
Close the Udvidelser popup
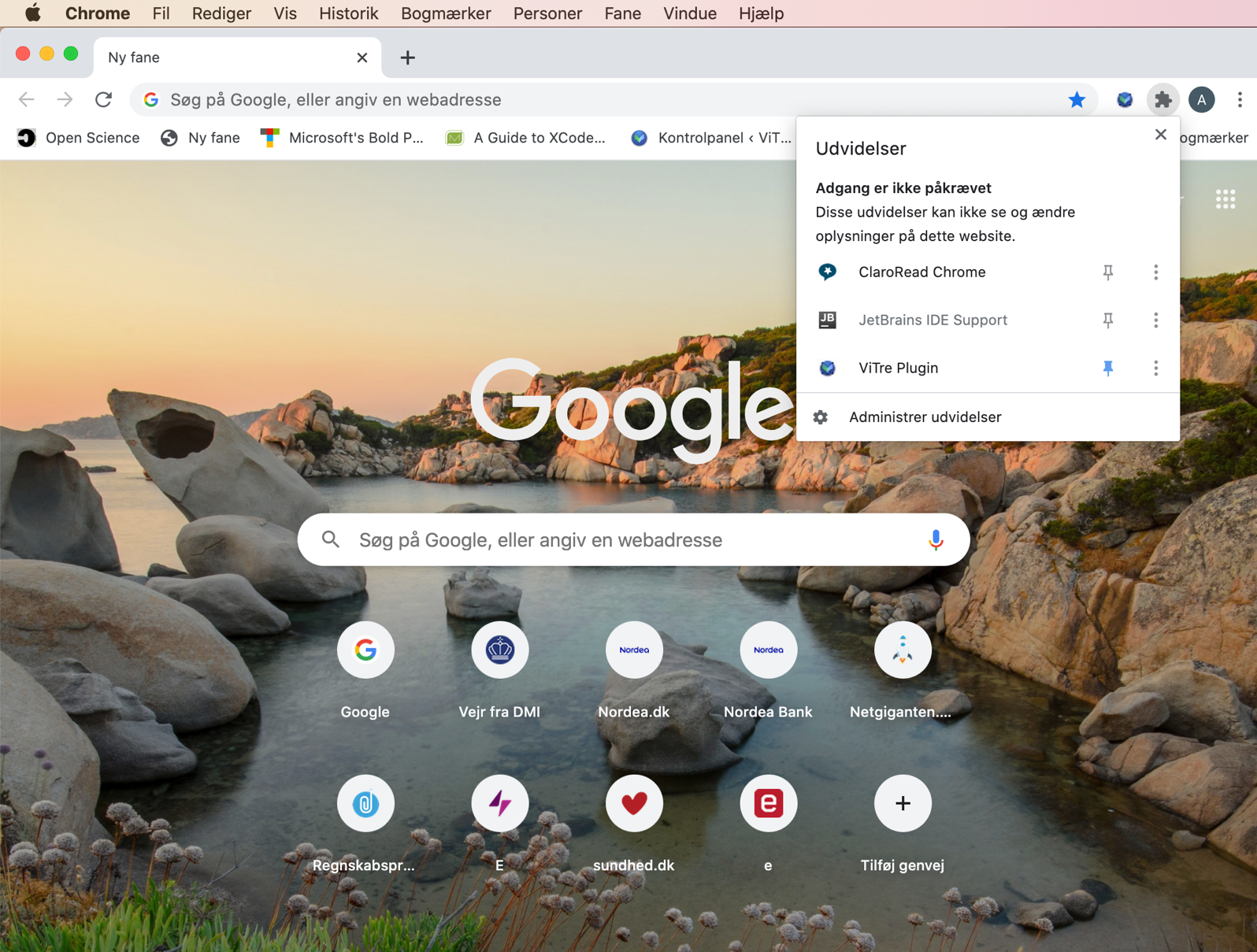click(1160, 135)
